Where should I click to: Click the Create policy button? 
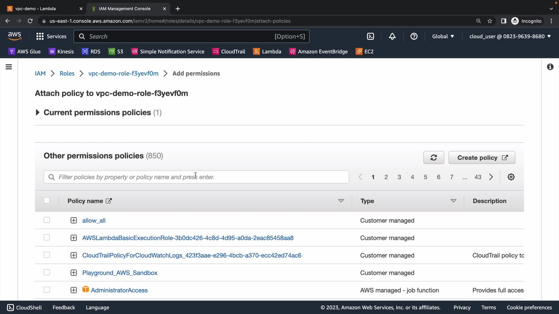(482, 158)
